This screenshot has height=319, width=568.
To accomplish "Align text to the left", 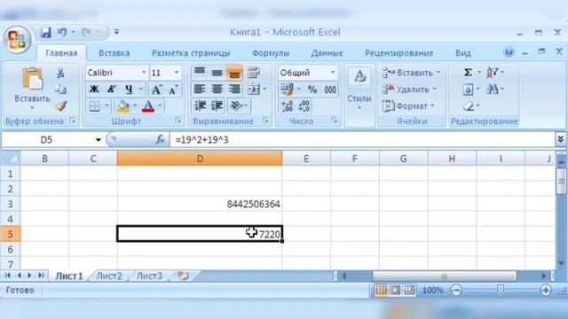I will coord(200,89).
